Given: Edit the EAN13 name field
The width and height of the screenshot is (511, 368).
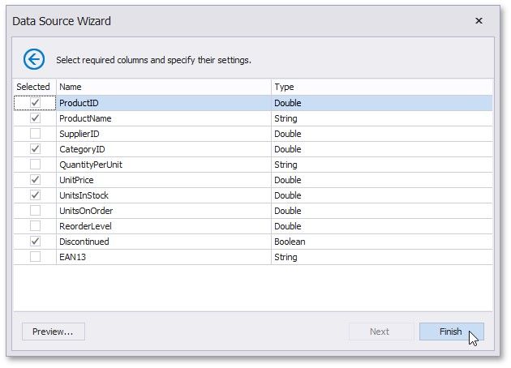Looking at the screenshot, I should click(x=162, y=257).
